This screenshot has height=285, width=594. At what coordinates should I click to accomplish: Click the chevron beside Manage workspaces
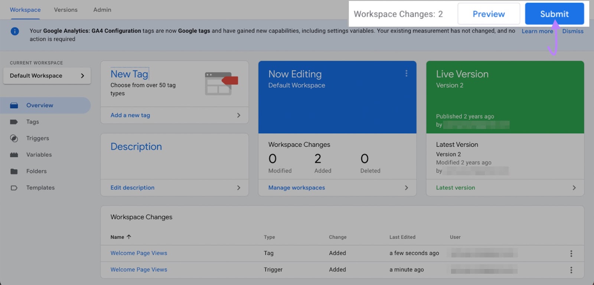pyautogui.click(x=406, y=188)
